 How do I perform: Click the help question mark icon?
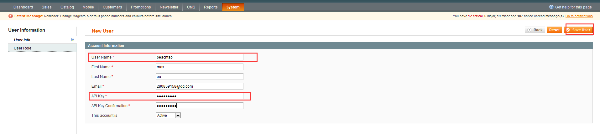click(x=551, y=7)
